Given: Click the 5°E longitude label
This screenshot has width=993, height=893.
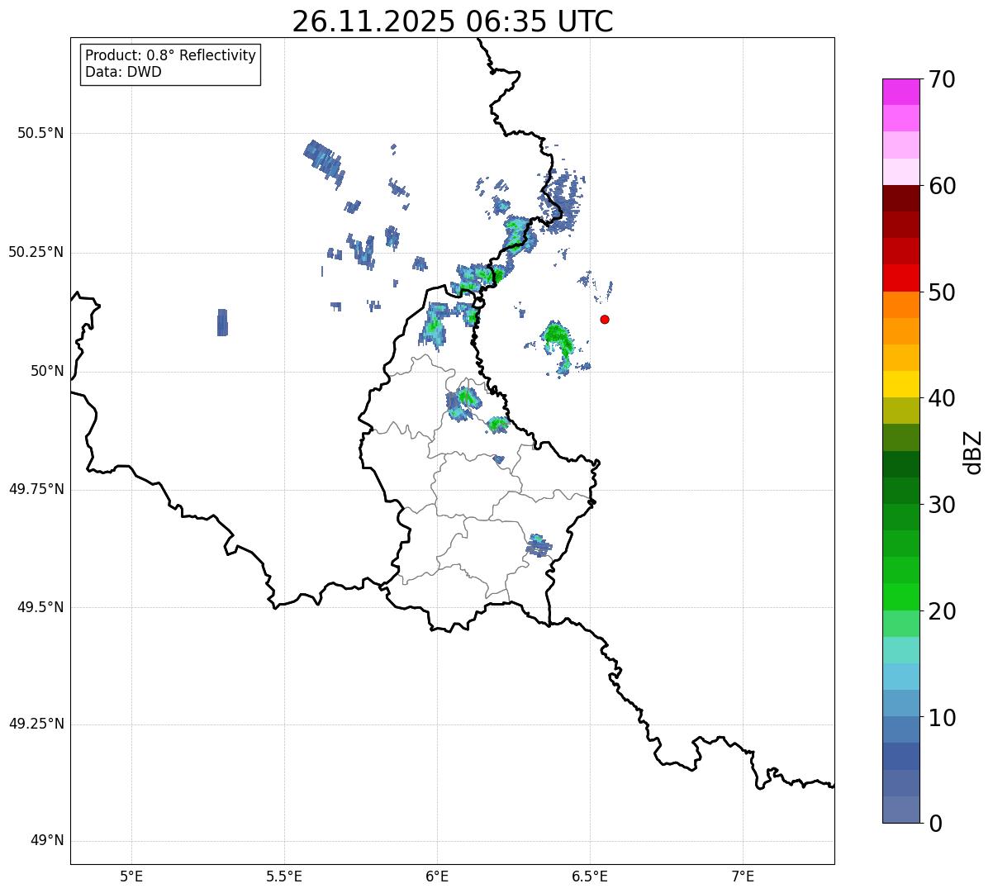Looking at the screenshot, I should pyautogui.click(x=131, y=876).
